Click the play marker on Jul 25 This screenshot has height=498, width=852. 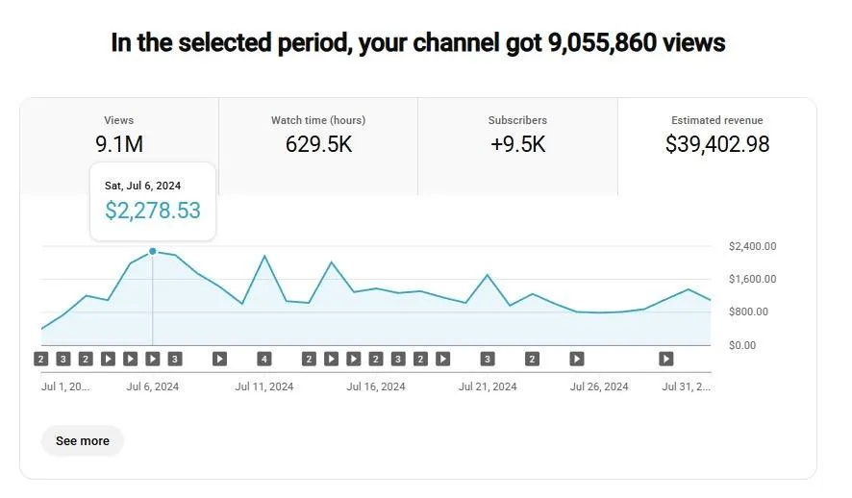(x=576, y=359)
